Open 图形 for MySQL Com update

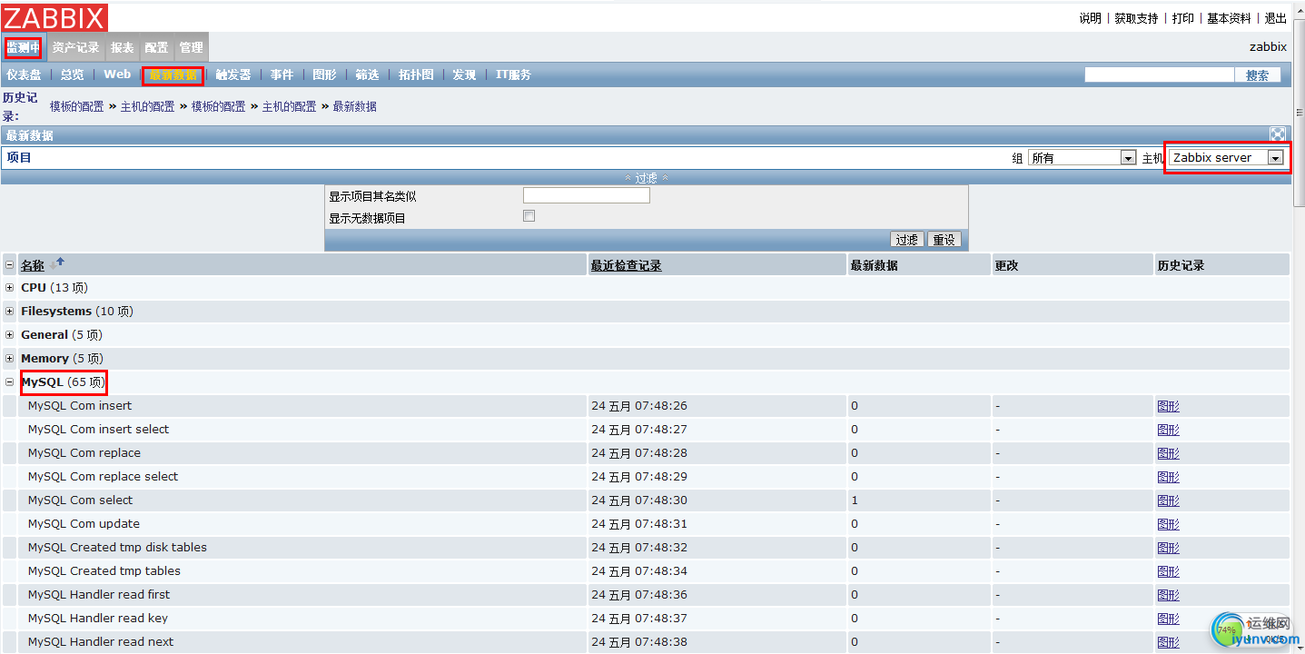(x=1168, y=524)
